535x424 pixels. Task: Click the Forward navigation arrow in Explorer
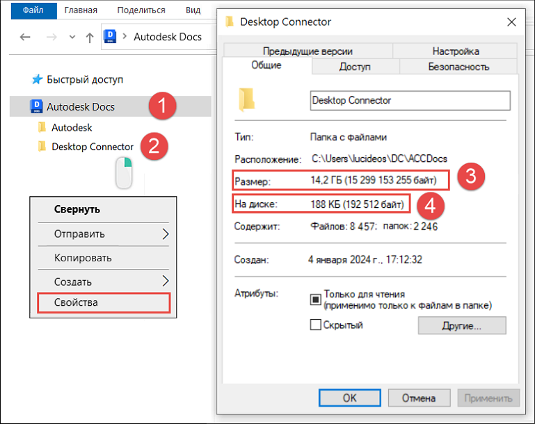point(51,37)
